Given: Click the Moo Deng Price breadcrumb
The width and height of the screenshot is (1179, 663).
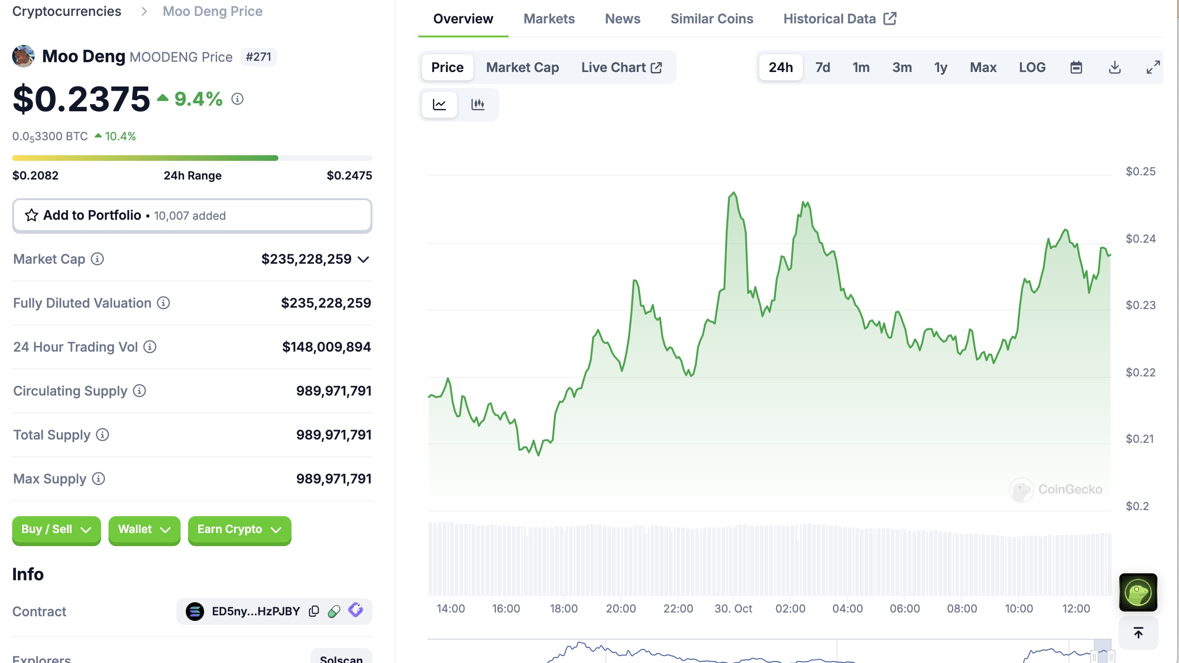Looking at the screenshot, I should coord(212,11).
